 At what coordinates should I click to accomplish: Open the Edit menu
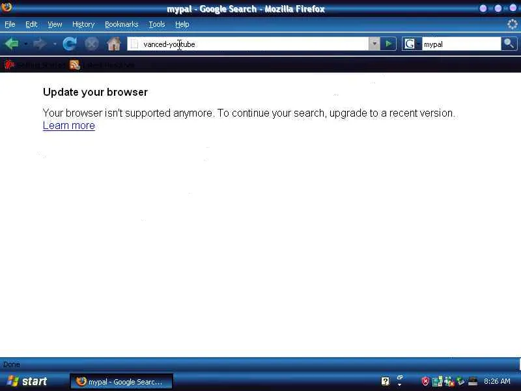(x=31, y=24)
